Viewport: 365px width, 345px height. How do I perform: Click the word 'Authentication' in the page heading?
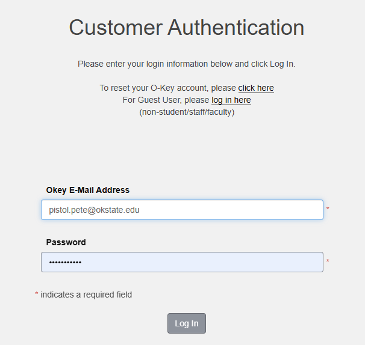click(236, 28)
